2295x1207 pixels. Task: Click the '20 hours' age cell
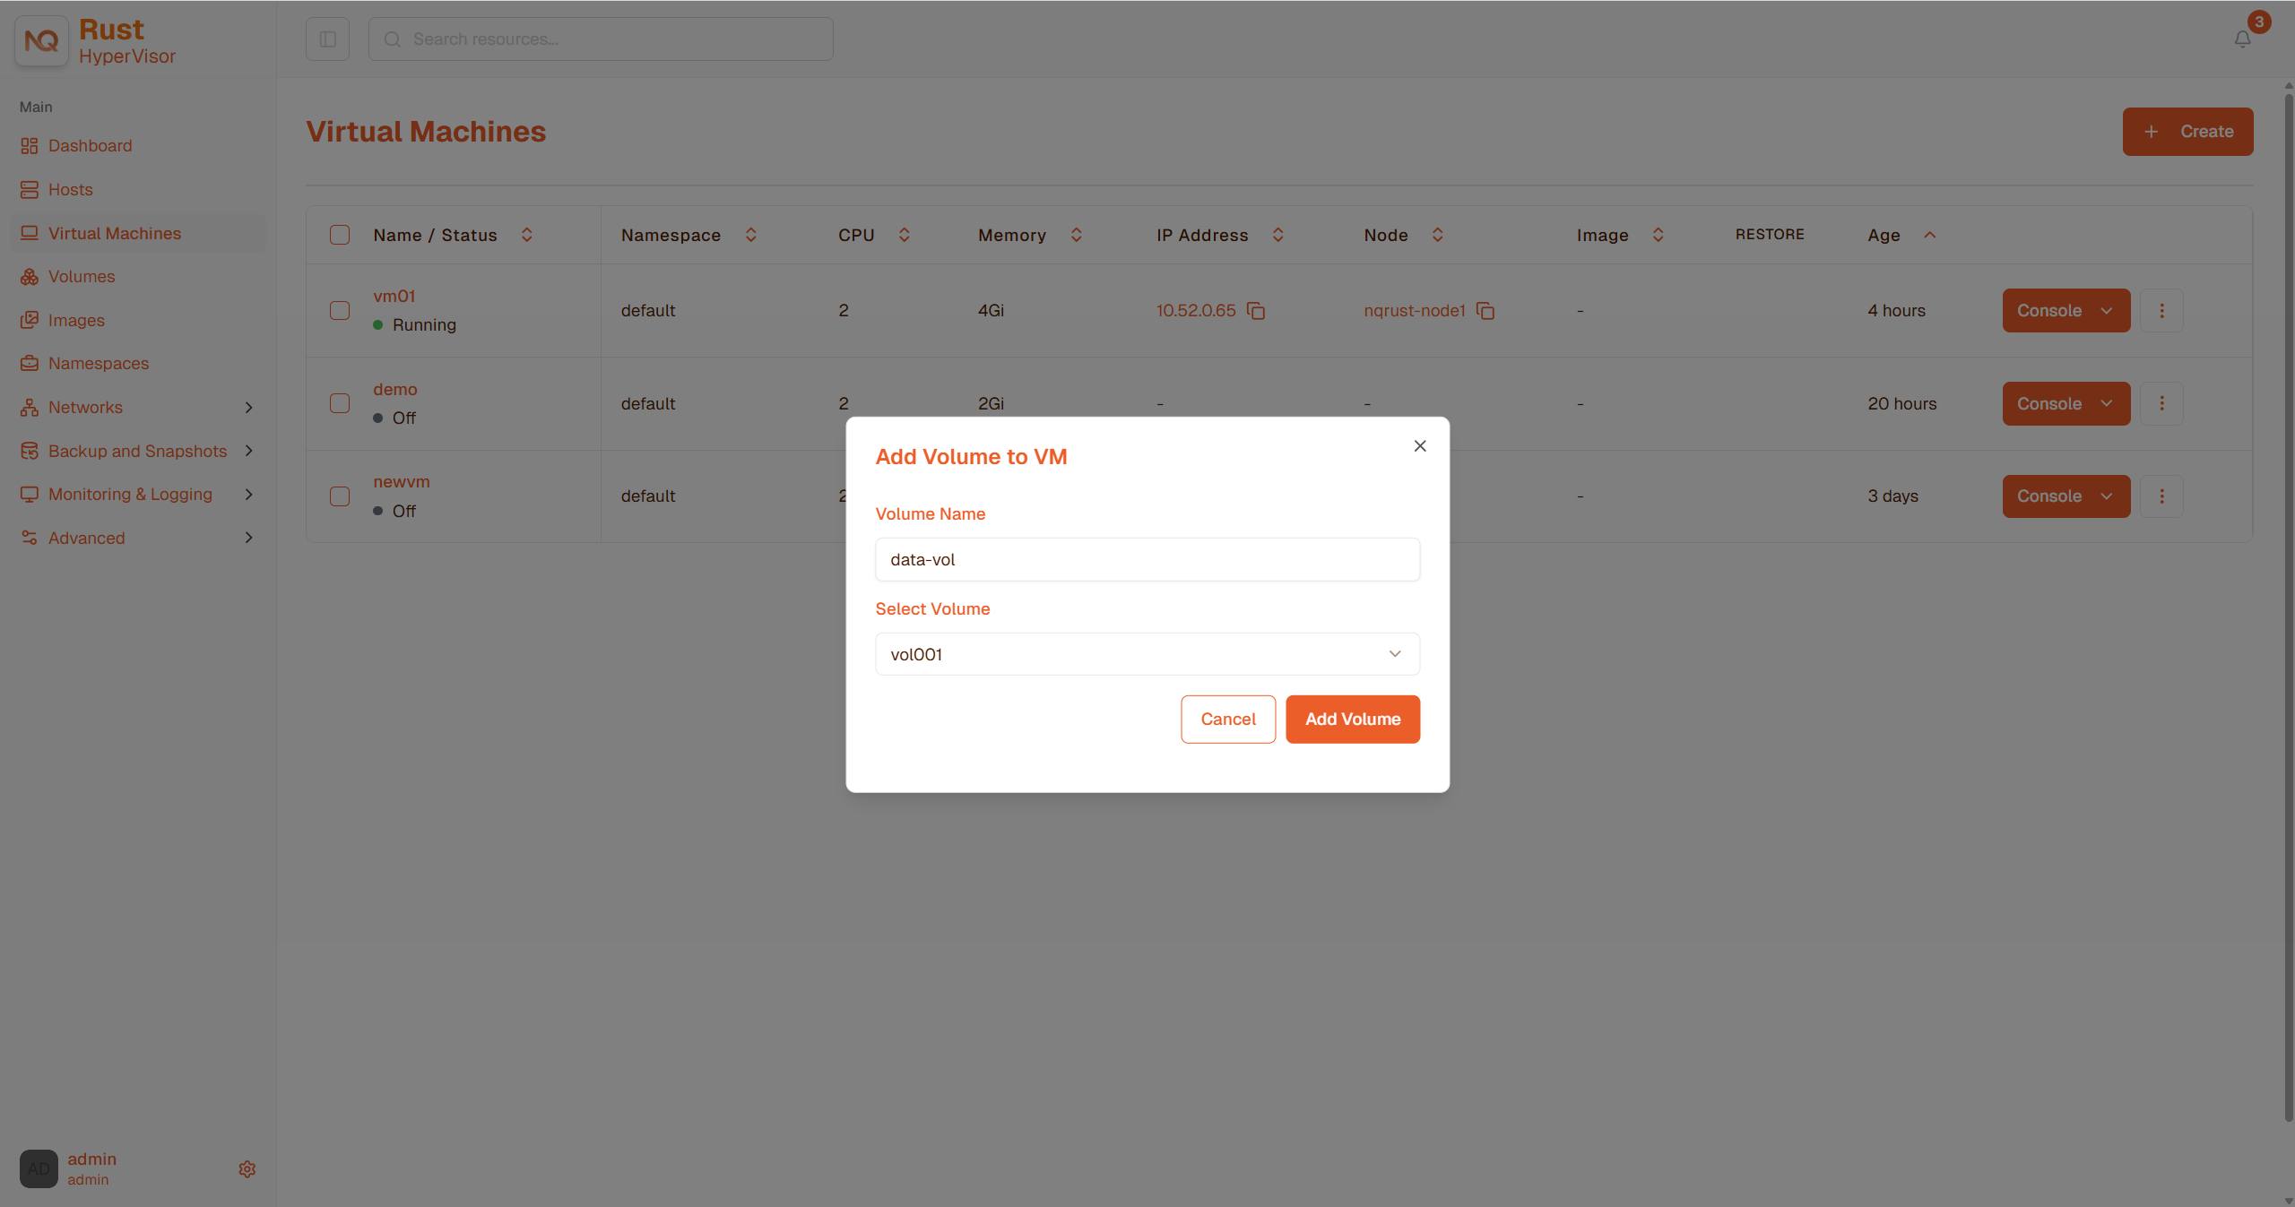[x=1901, y=404]
